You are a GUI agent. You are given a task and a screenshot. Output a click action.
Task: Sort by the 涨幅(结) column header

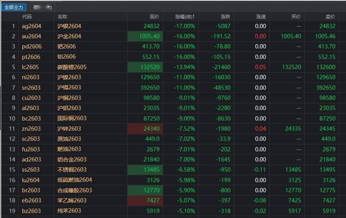pyautogui.click(x=185, y=17)
